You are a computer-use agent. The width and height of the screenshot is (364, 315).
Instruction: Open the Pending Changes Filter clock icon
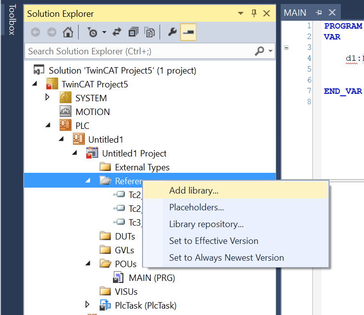pos(92,32)
